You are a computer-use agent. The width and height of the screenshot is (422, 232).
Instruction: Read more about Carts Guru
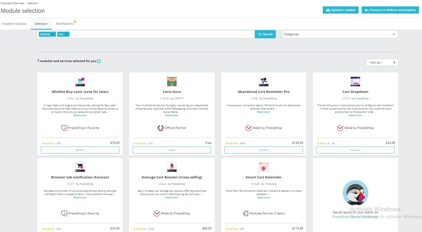coord(172,115)
